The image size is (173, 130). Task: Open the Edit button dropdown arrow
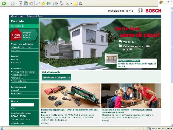pyautogui.click(x=71, y=4)
